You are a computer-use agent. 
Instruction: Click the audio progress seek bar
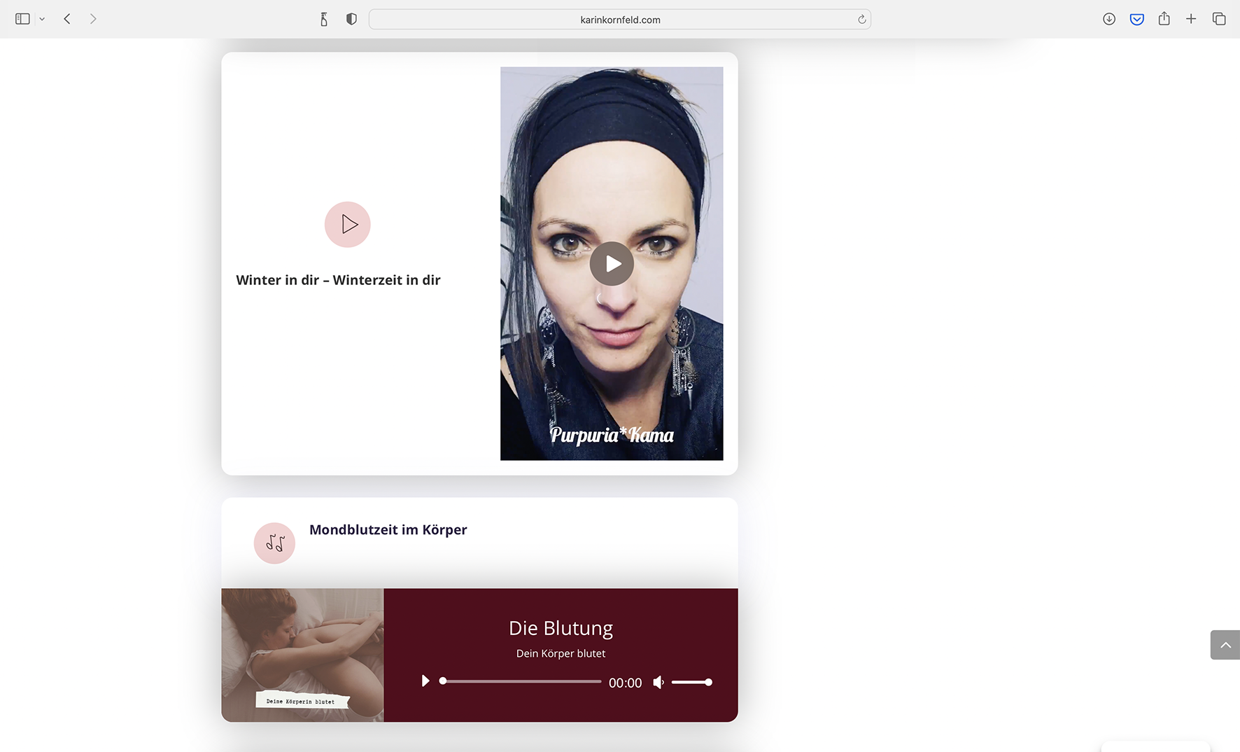point(521,681)
